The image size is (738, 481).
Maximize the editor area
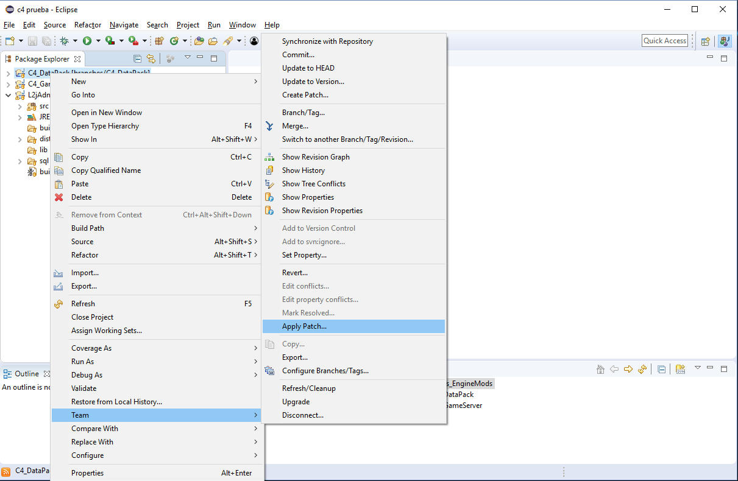[724, 58]
